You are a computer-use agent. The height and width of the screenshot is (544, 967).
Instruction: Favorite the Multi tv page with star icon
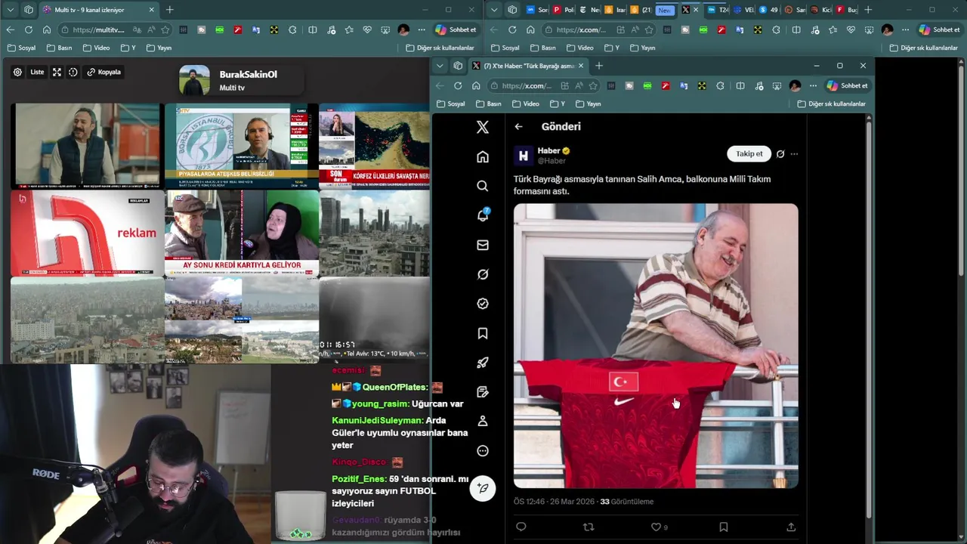click(x=165, y=29)
